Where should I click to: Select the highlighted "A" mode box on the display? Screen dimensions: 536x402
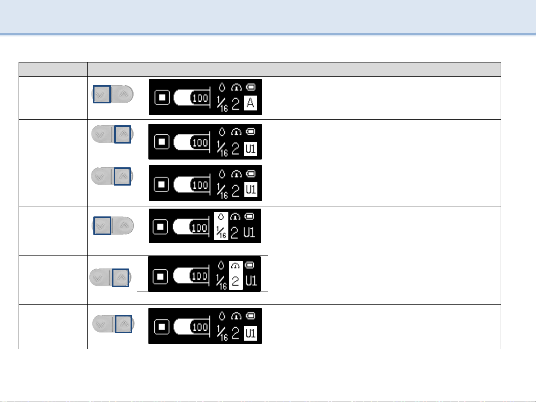tap(251, 103)
